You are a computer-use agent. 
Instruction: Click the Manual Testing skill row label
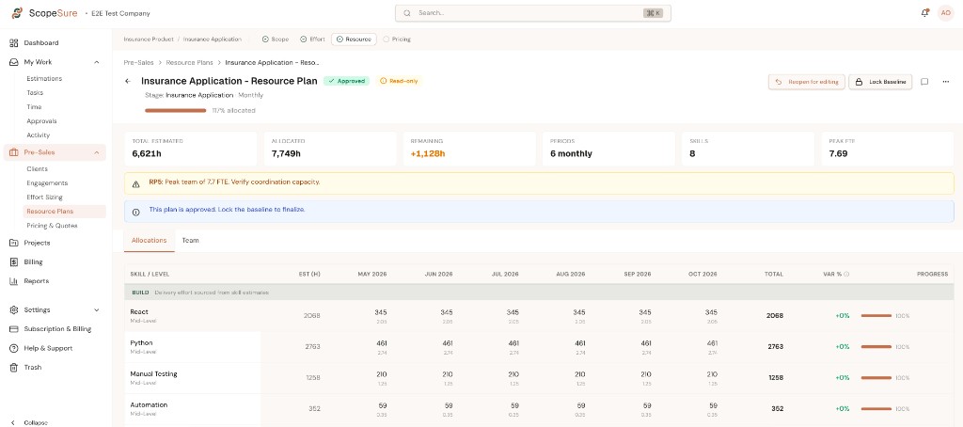point(153,373)
